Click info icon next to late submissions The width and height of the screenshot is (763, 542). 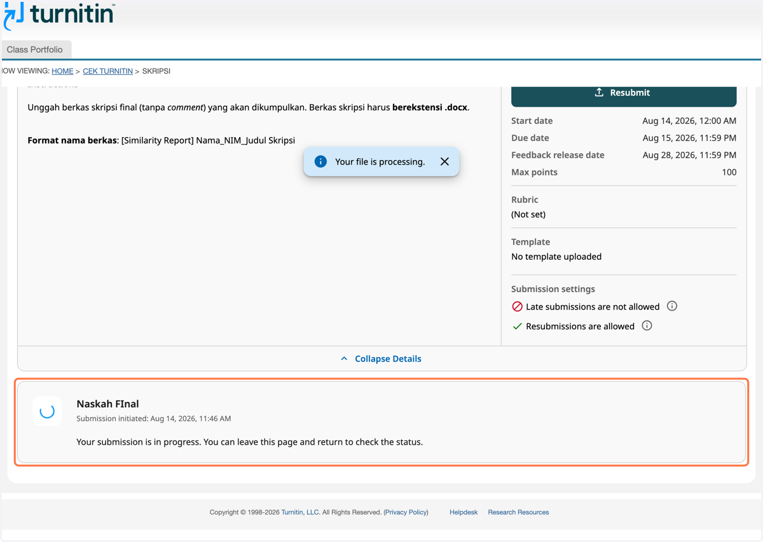click(x=672, y=306)
